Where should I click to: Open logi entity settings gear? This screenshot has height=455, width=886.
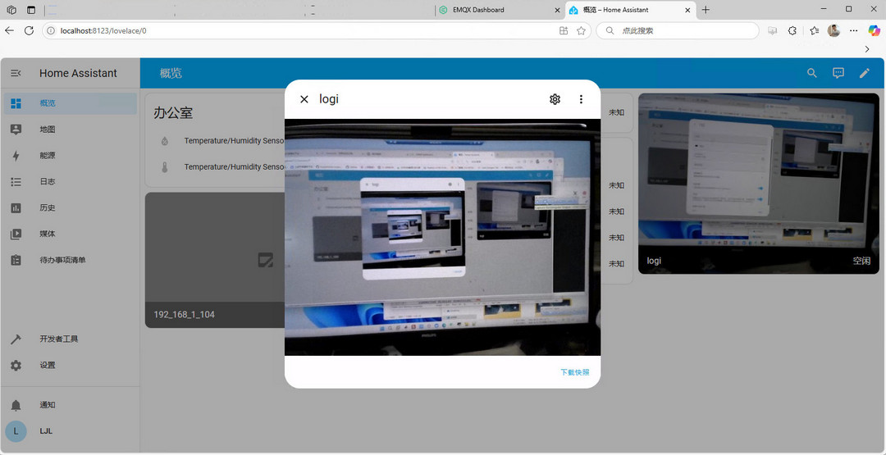coord(555,99)
